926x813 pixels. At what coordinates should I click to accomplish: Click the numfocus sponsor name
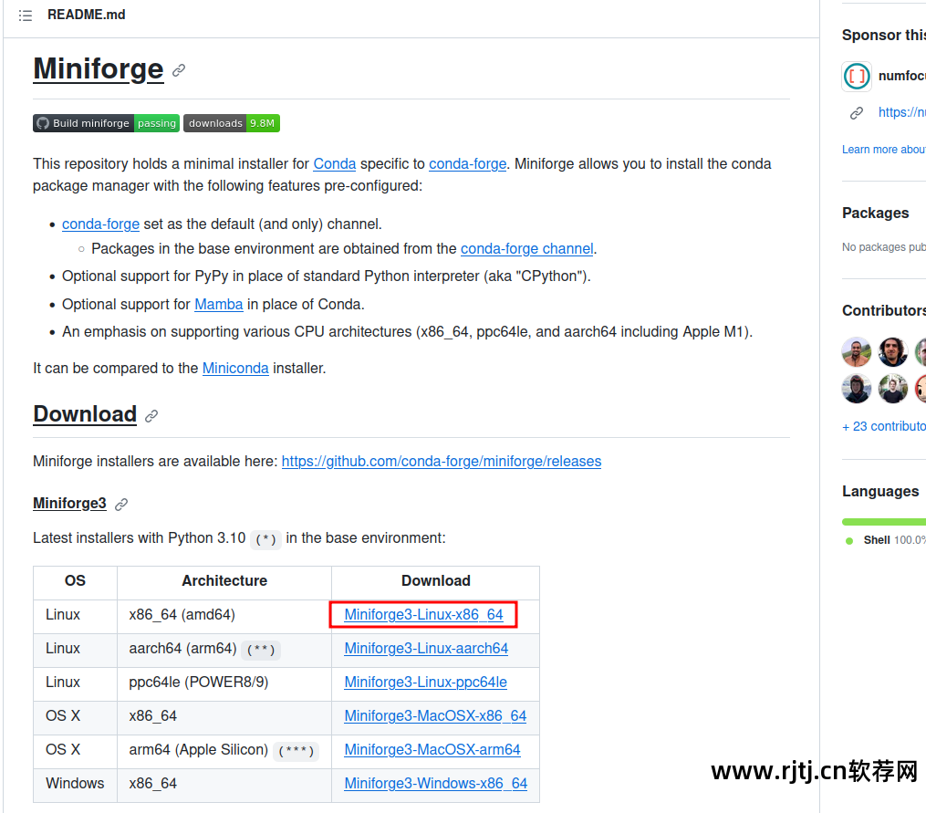(901, 76)
